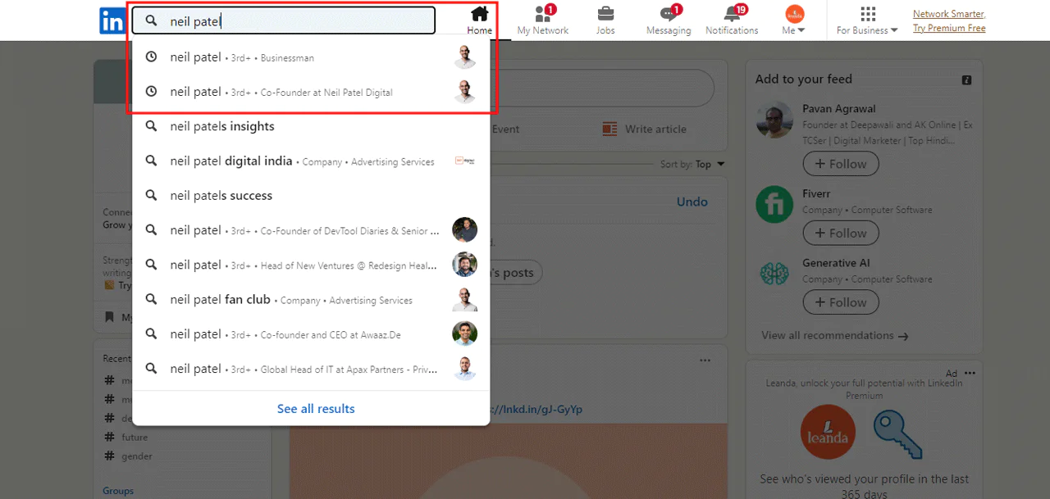Click the clock icon beside Businessman suggestion
The image size is (1050, 499).
coord(151,57)
